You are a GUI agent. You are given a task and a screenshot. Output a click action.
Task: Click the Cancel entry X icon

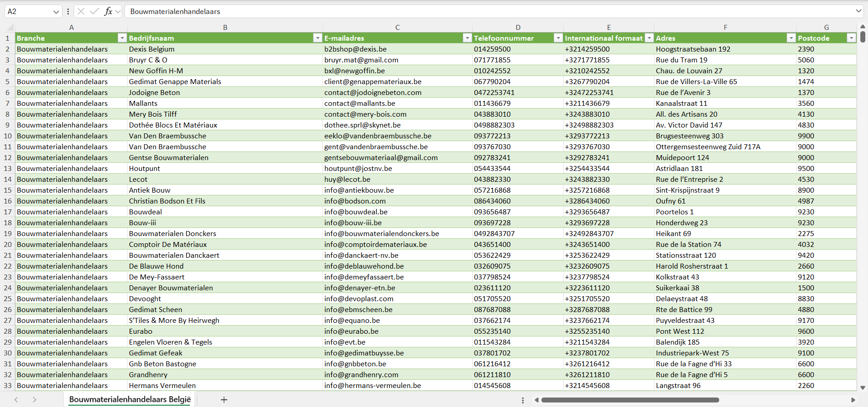pos(81,11)
